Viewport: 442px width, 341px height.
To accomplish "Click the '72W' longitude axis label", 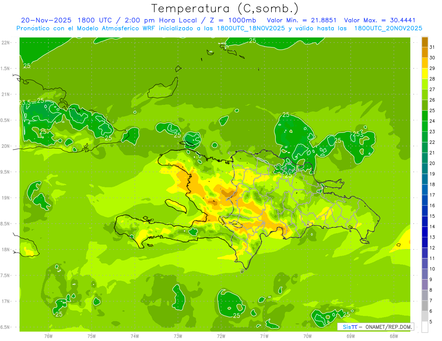I will point(221,336).
